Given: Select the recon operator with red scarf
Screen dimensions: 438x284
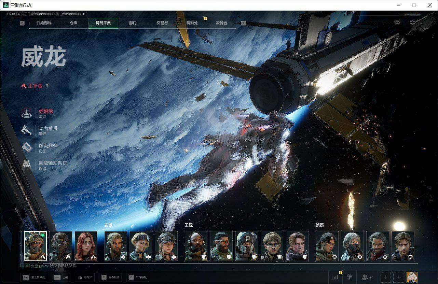Looking at the screenshot, I should [x=378, y=246].
